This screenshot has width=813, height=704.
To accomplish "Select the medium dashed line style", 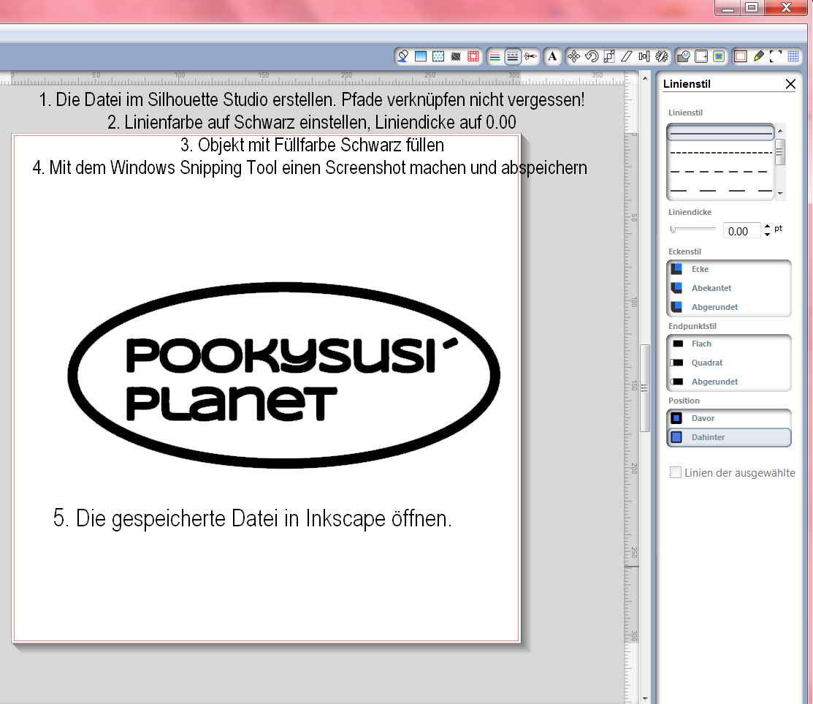I will click(x=721, y=171).
